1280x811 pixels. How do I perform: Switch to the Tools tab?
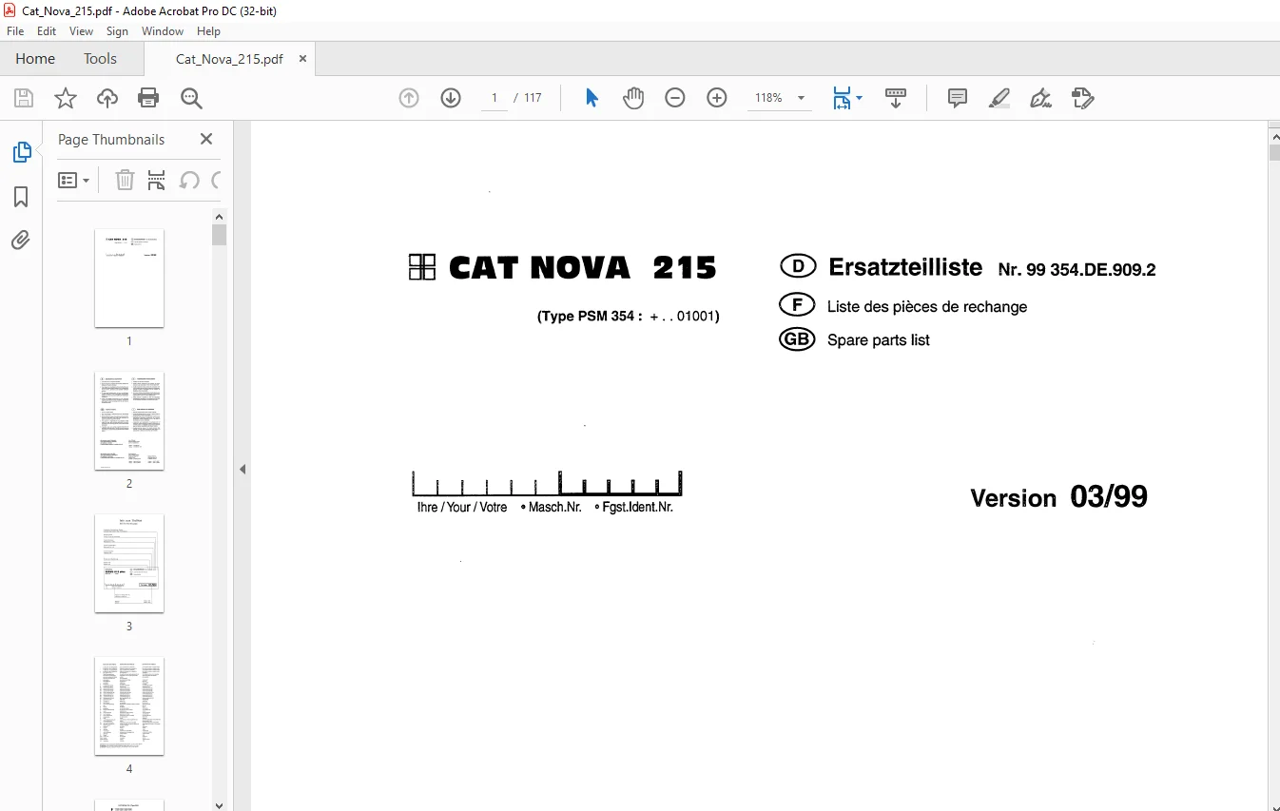(x=100, y=59)
